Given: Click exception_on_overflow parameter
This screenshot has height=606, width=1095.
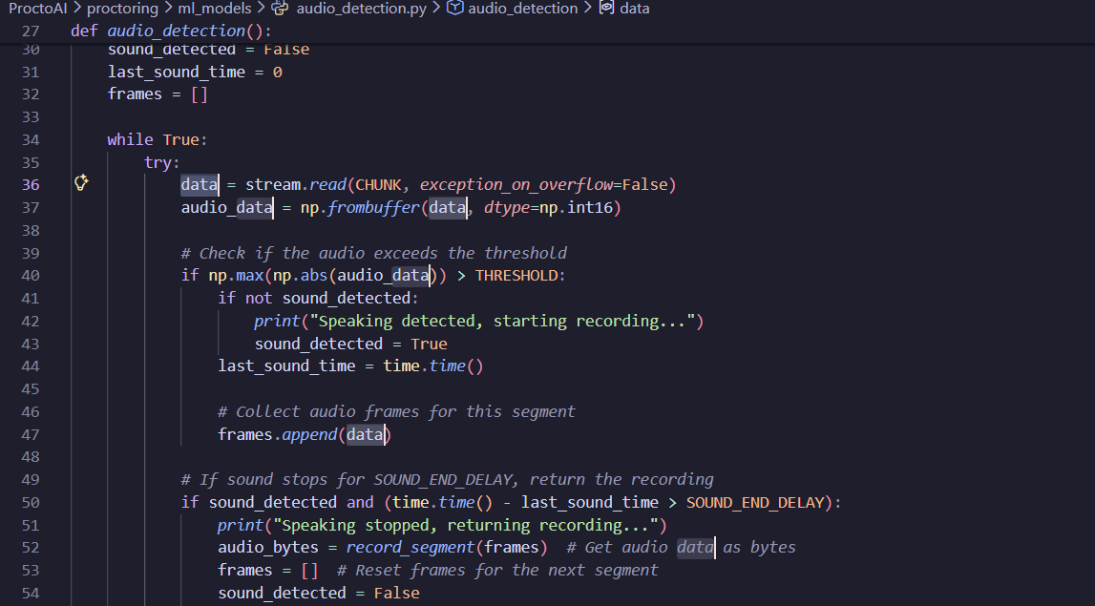Looking at the screenshot, I should 516,185.
